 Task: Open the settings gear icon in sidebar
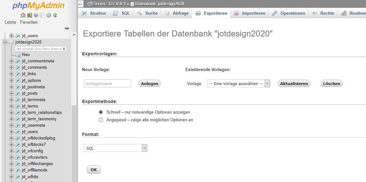[x=49, y=15]
